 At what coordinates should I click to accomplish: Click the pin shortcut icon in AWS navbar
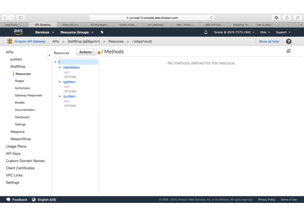102,32
